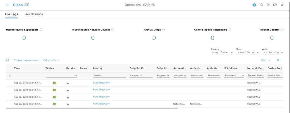This screenshot has height=113, width=290.
Task: Sort by the Time column header
Action: click(x=17, y=68)
